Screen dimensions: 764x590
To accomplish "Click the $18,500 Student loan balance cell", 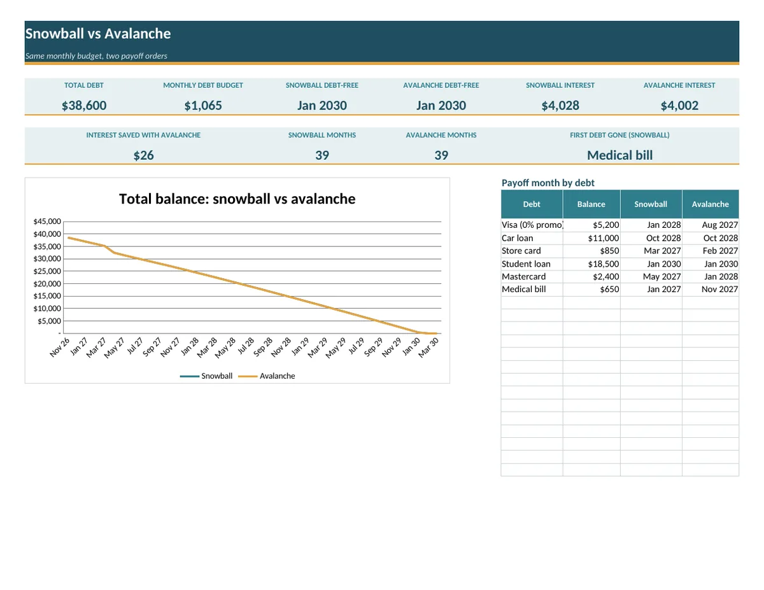I will coord(591,263).
